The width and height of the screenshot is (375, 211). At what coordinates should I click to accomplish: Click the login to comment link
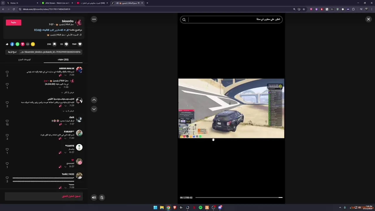[x=71, y=196]
